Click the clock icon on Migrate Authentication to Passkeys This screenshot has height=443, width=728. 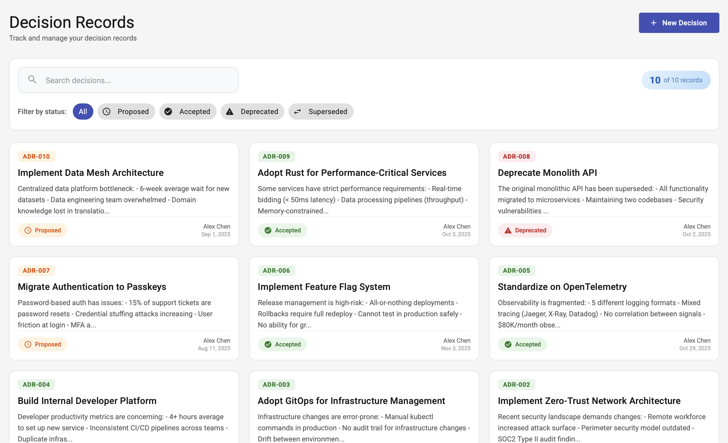tap(28, 344)
